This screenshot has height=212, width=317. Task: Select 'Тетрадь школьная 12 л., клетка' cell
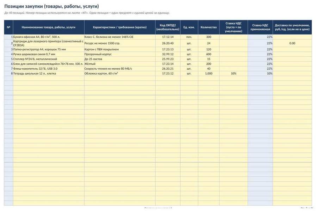coord(49,74)
